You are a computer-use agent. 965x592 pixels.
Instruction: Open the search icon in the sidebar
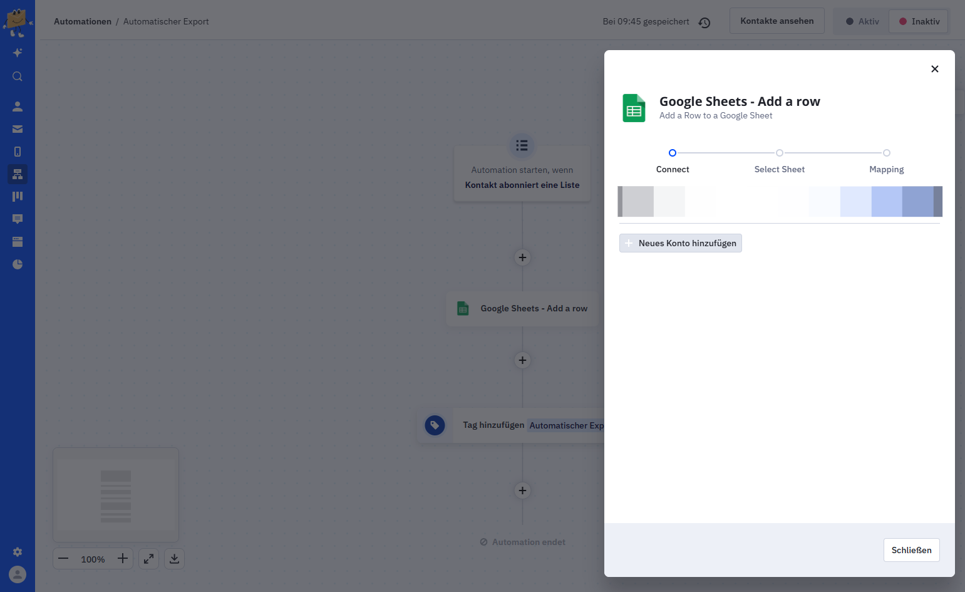pos(18,76)
